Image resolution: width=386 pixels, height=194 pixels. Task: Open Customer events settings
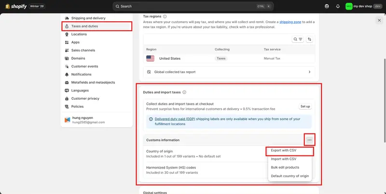pyautogui.click(x=96, y=66)
